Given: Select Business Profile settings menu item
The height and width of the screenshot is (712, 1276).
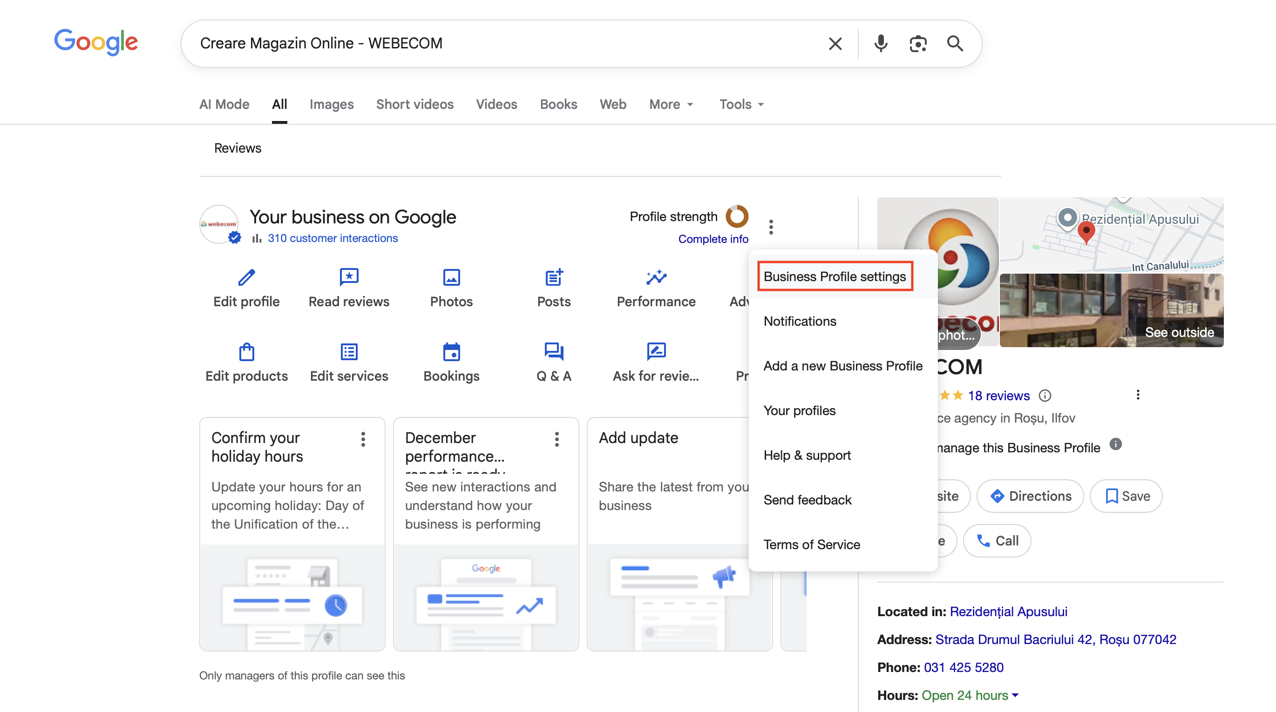Looking at the screenshot, I should pyautogui.click(x=835, y=276).
